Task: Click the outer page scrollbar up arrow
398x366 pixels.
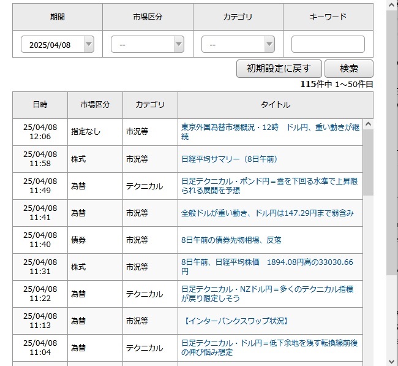Action: 392,5
